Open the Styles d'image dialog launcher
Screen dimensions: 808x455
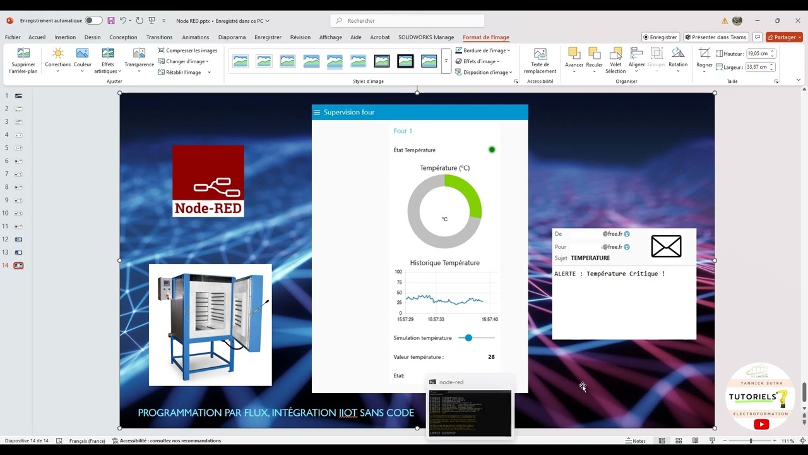(516, 82)
